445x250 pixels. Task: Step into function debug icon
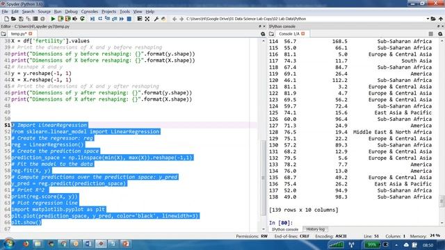tap(107, 19)
